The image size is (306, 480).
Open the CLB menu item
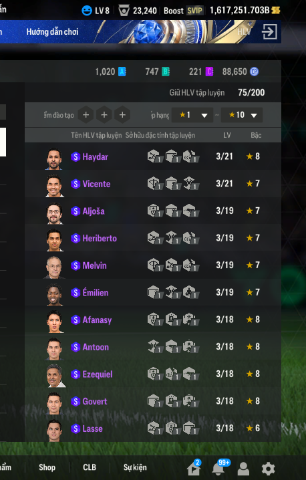90,467
